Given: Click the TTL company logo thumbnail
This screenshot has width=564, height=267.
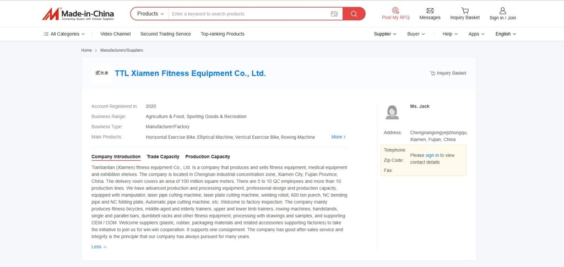Looking at the screenshot, I should coord(101,73).
